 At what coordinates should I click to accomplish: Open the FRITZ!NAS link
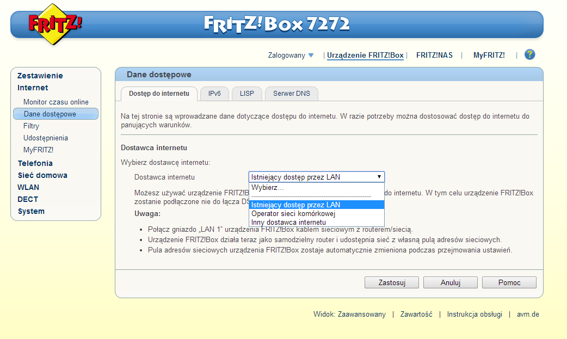pos(434,56)
